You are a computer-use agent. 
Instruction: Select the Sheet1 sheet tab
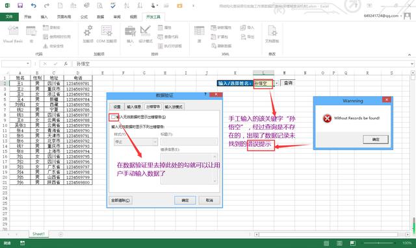point(39,234)
